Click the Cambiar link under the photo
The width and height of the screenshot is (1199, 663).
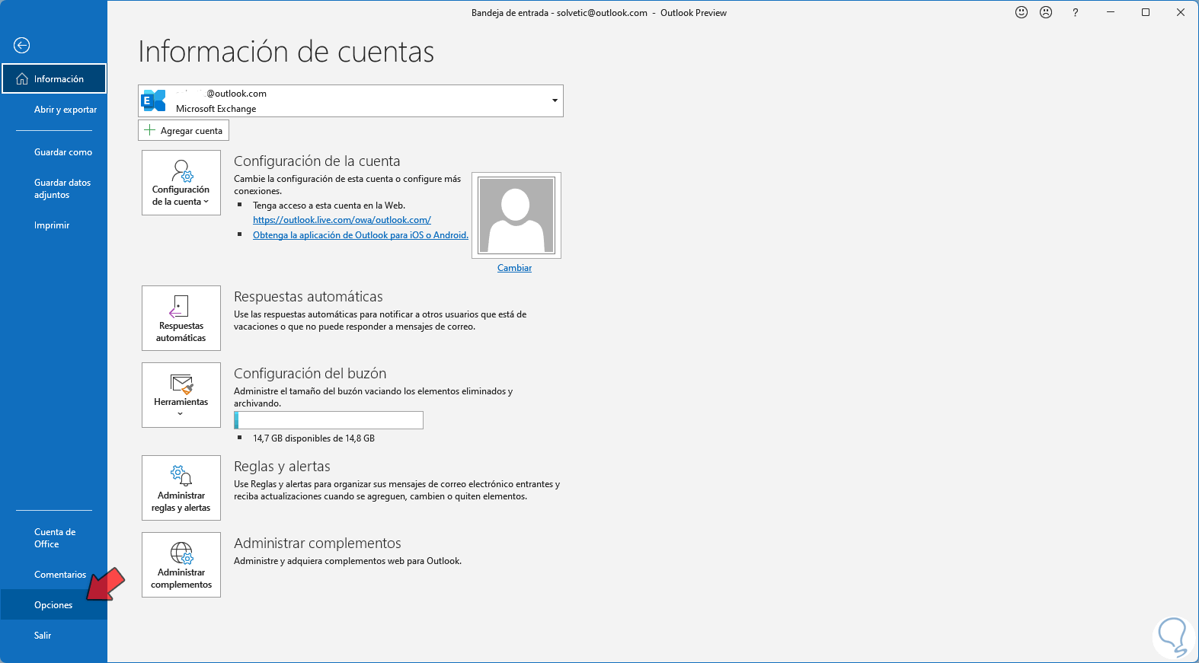pyautogui.click(x=514, y=268)
